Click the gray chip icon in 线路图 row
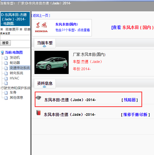The height and width of the screenshot is (155, 154). tap(38, 98)
